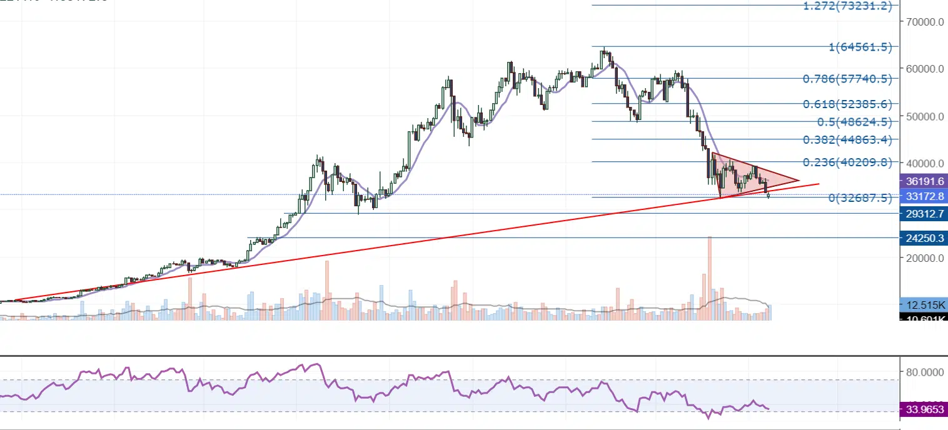The height and width of the screenshot is (430, 948).
Task: Click the purple 36191.6 price tag
Action: pos(923,182)
